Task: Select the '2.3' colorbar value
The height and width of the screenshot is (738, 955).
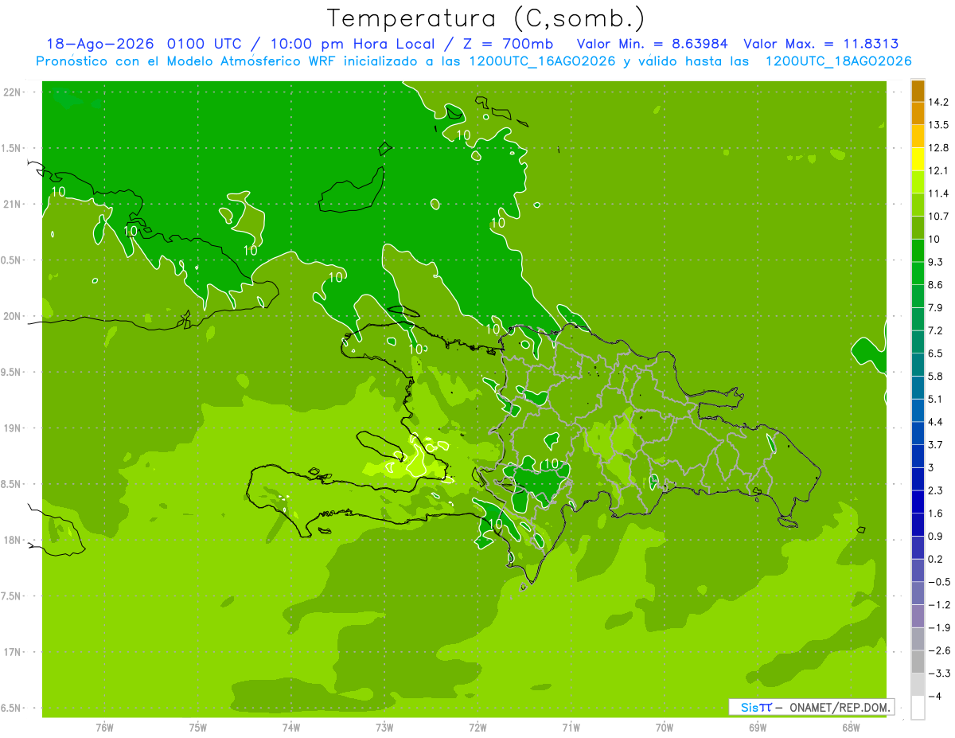Action: point(936,490)
